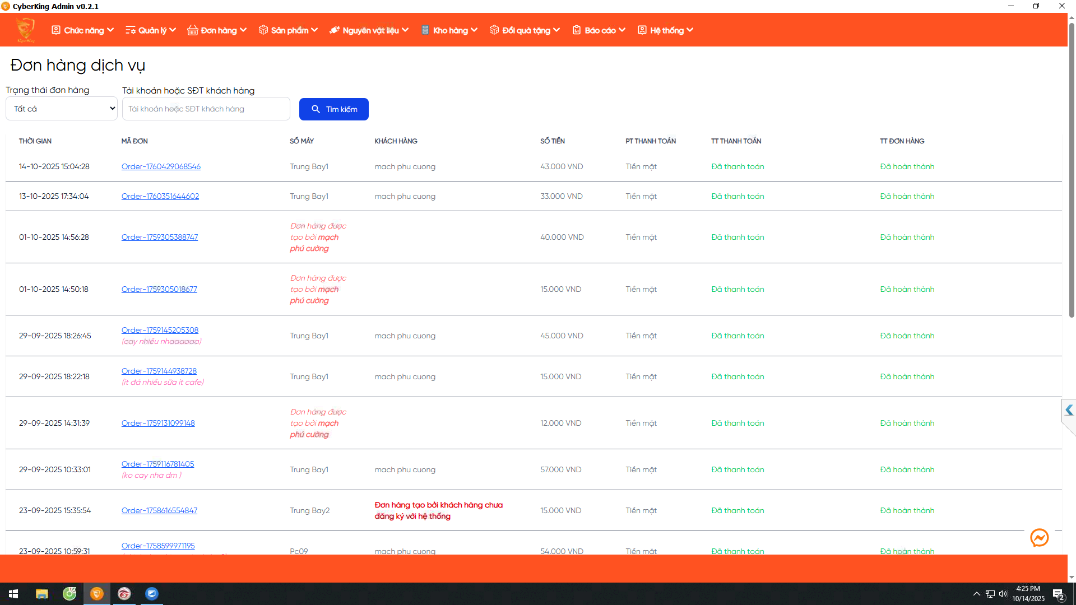1076x605 pixels.
Task: Open the Trạng thái đơn hàng dropdown
Action: point(62,109)
